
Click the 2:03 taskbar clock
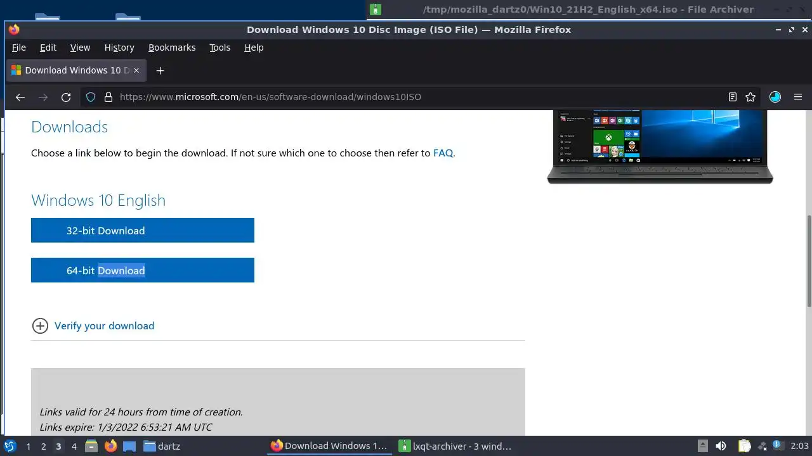799,446
